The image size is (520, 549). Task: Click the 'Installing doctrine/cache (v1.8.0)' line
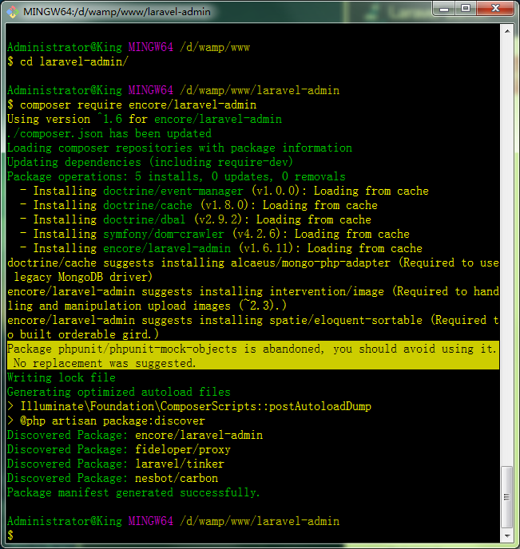pos(199,205)
